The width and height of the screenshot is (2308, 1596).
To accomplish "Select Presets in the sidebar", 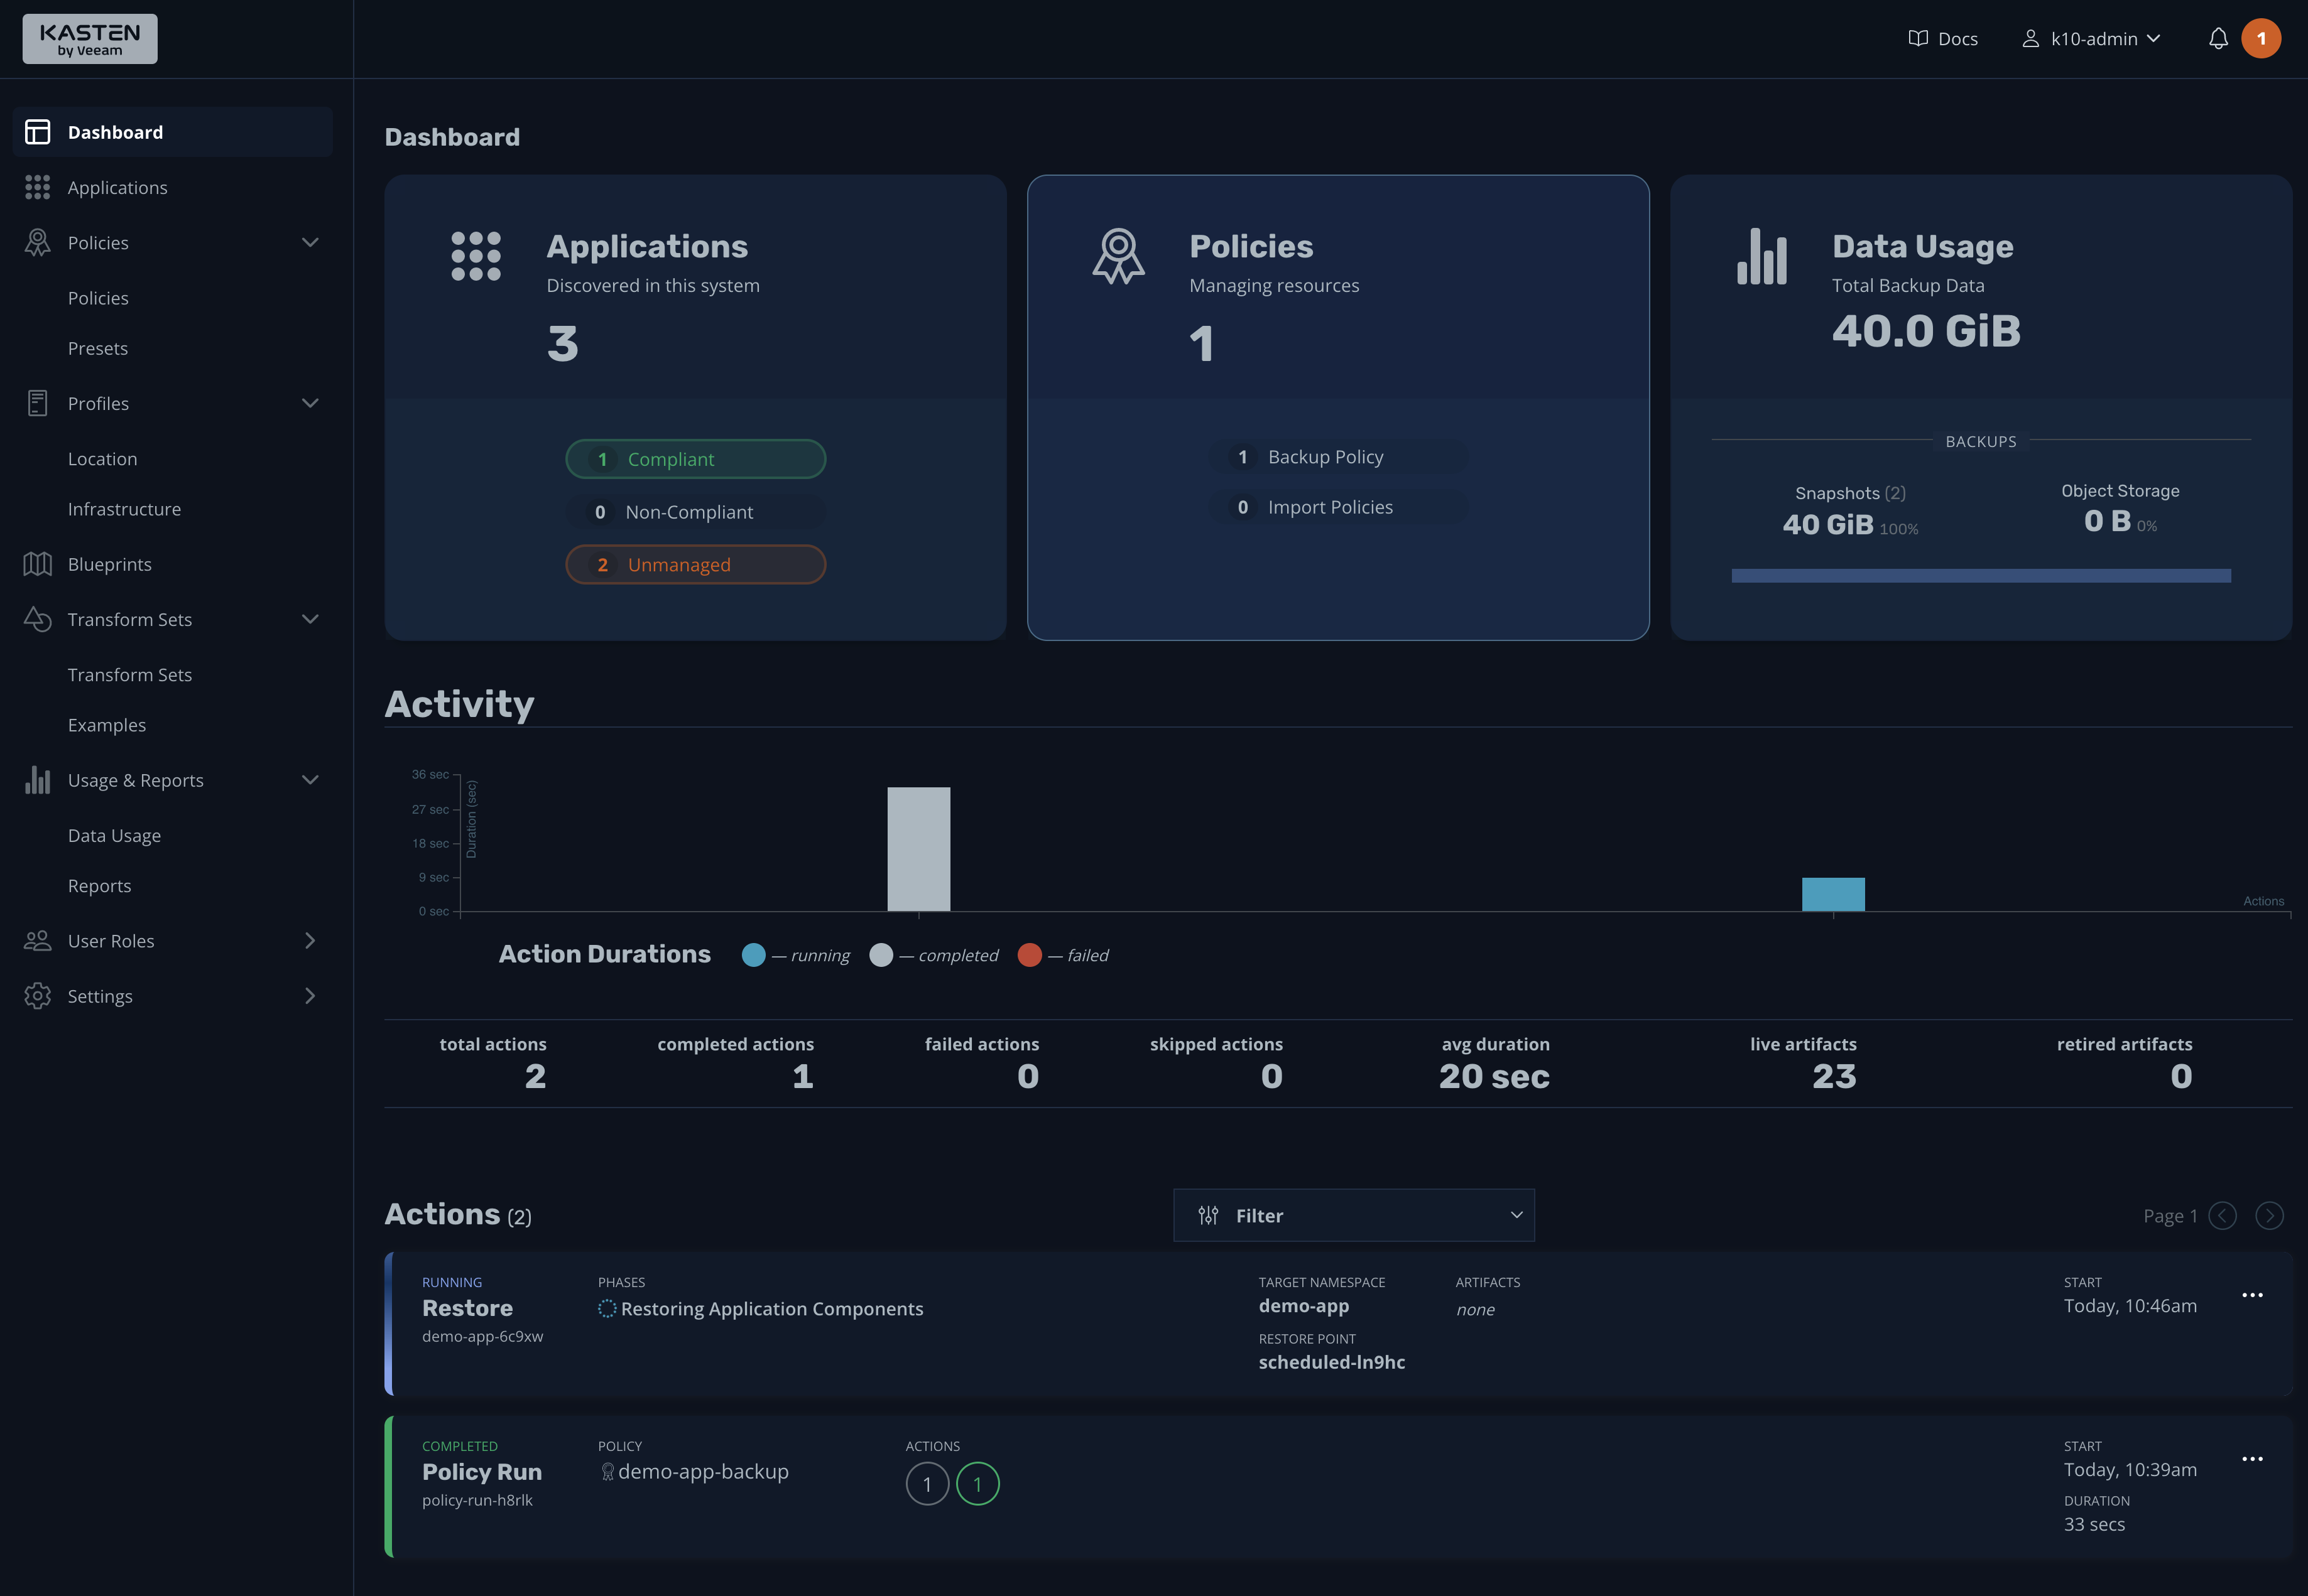I will (98, 348).
